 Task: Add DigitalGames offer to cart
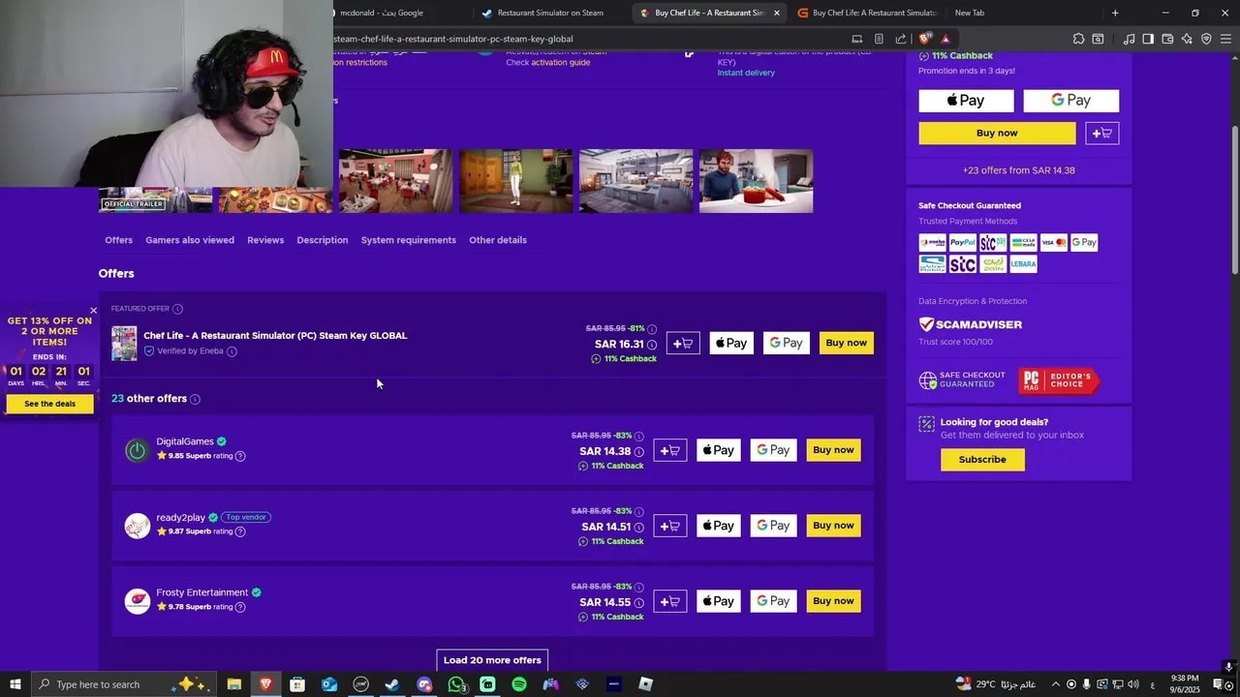point(670,450)
